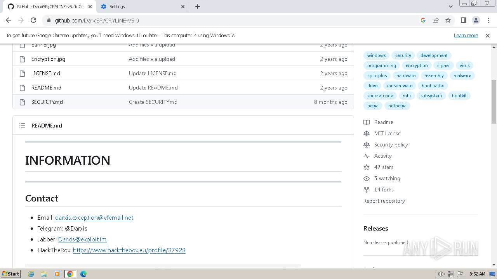The image size is (497, 279).
Task: Click the MIT license scale icon
Action: [367, 133]
